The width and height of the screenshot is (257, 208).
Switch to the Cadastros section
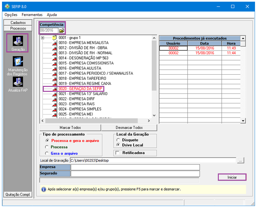[18, 23]
